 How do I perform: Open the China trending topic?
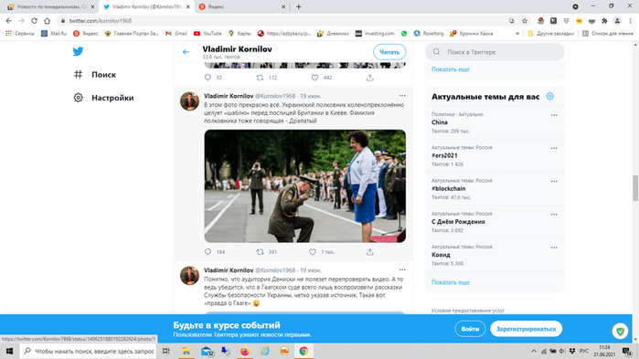click(495, 122)
